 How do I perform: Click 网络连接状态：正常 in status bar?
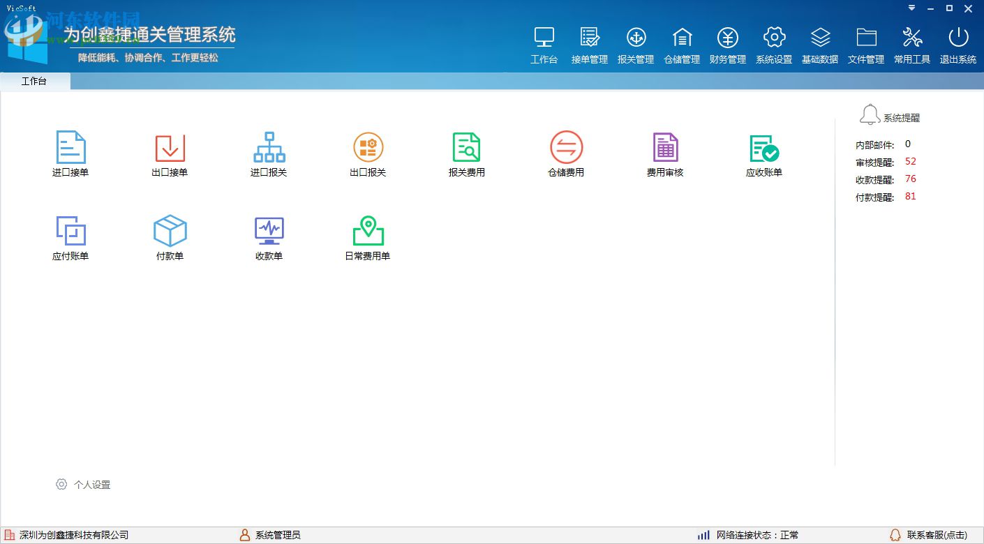coord(748,535)
